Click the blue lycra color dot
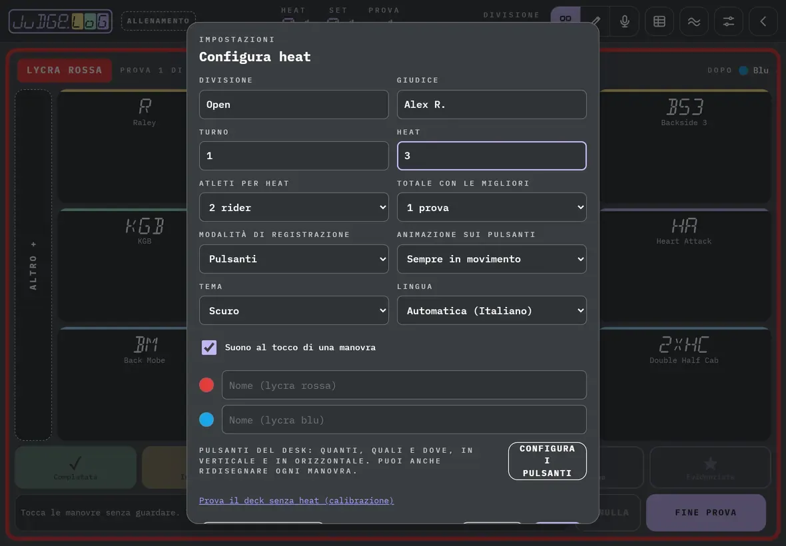 206,419
